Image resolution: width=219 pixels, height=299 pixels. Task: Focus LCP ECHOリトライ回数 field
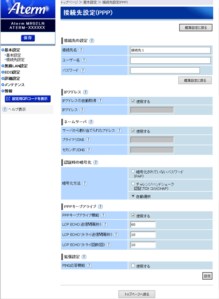[143, 245]
